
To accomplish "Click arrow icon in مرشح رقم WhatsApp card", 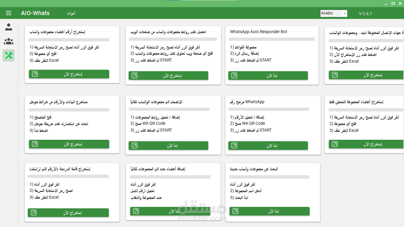I will 234,145.
